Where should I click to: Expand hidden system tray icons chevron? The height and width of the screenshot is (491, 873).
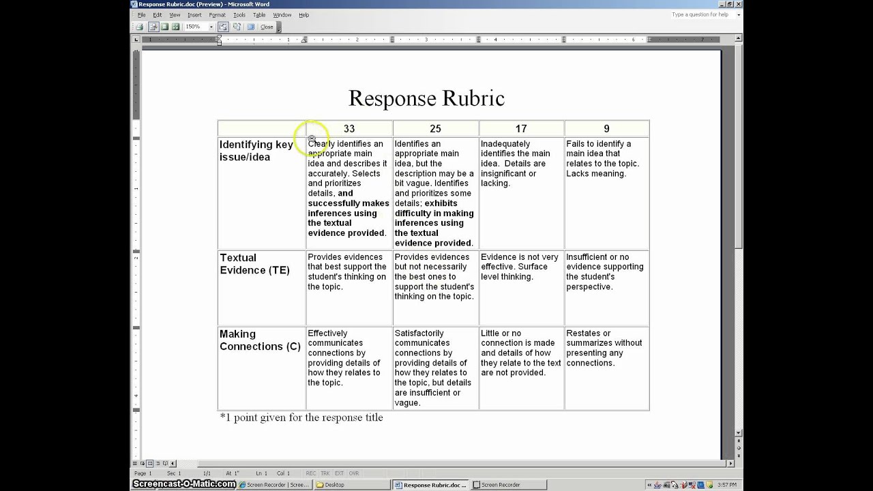click(x=649, y=485)
